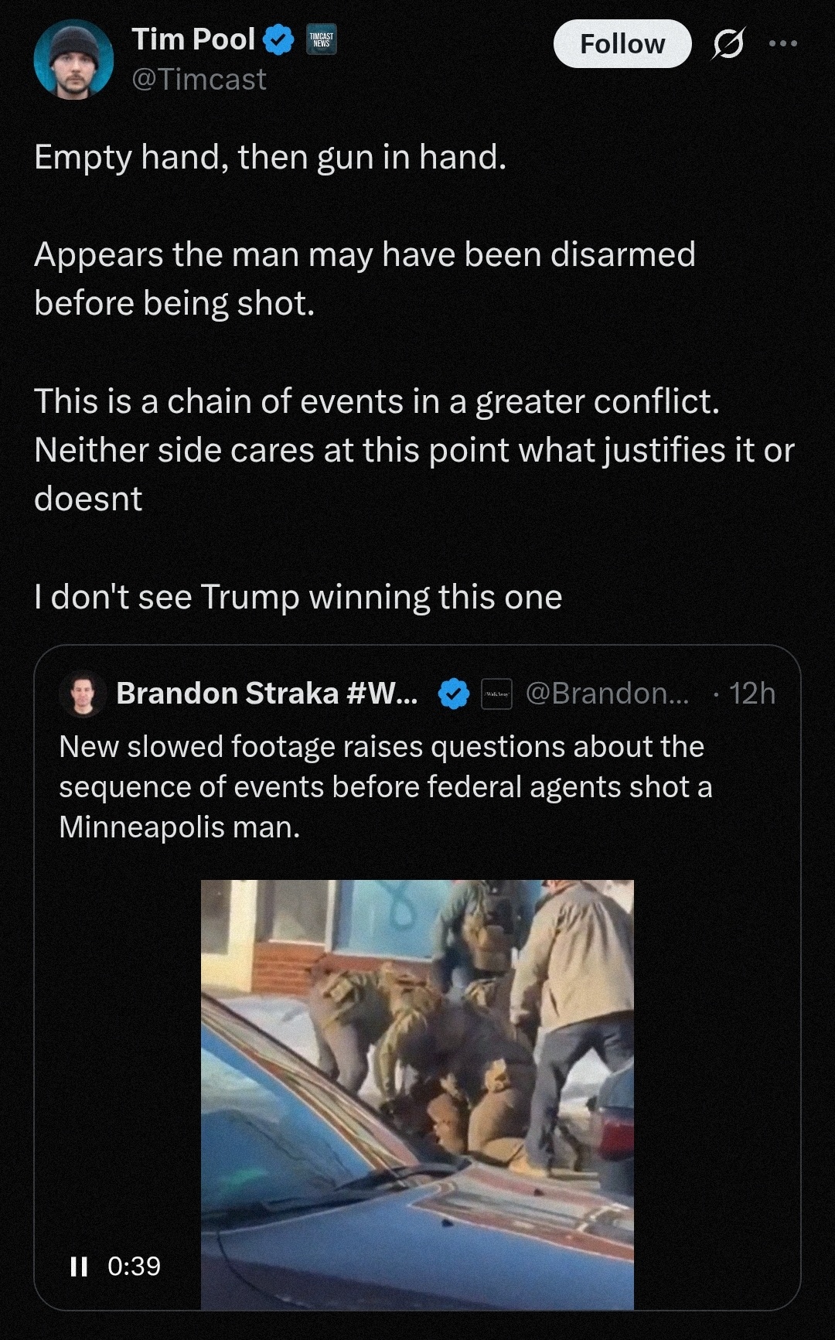Click the WalkAway affiliation badge
This screenshot has width=835, height=1340.
(496, 694)
